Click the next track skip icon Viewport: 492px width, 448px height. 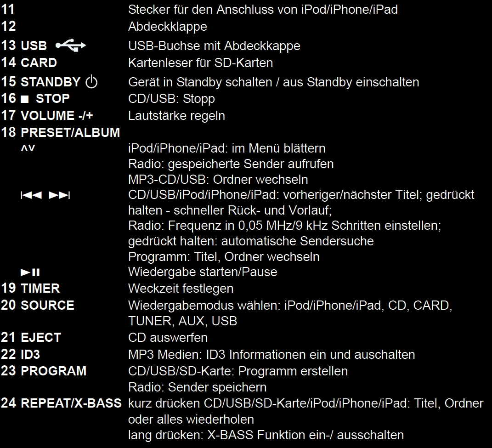point(59,195)
